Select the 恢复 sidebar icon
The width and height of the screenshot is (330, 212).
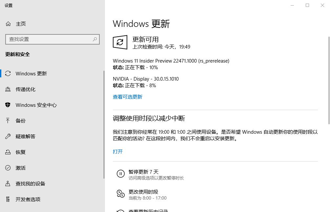point(9,152)
